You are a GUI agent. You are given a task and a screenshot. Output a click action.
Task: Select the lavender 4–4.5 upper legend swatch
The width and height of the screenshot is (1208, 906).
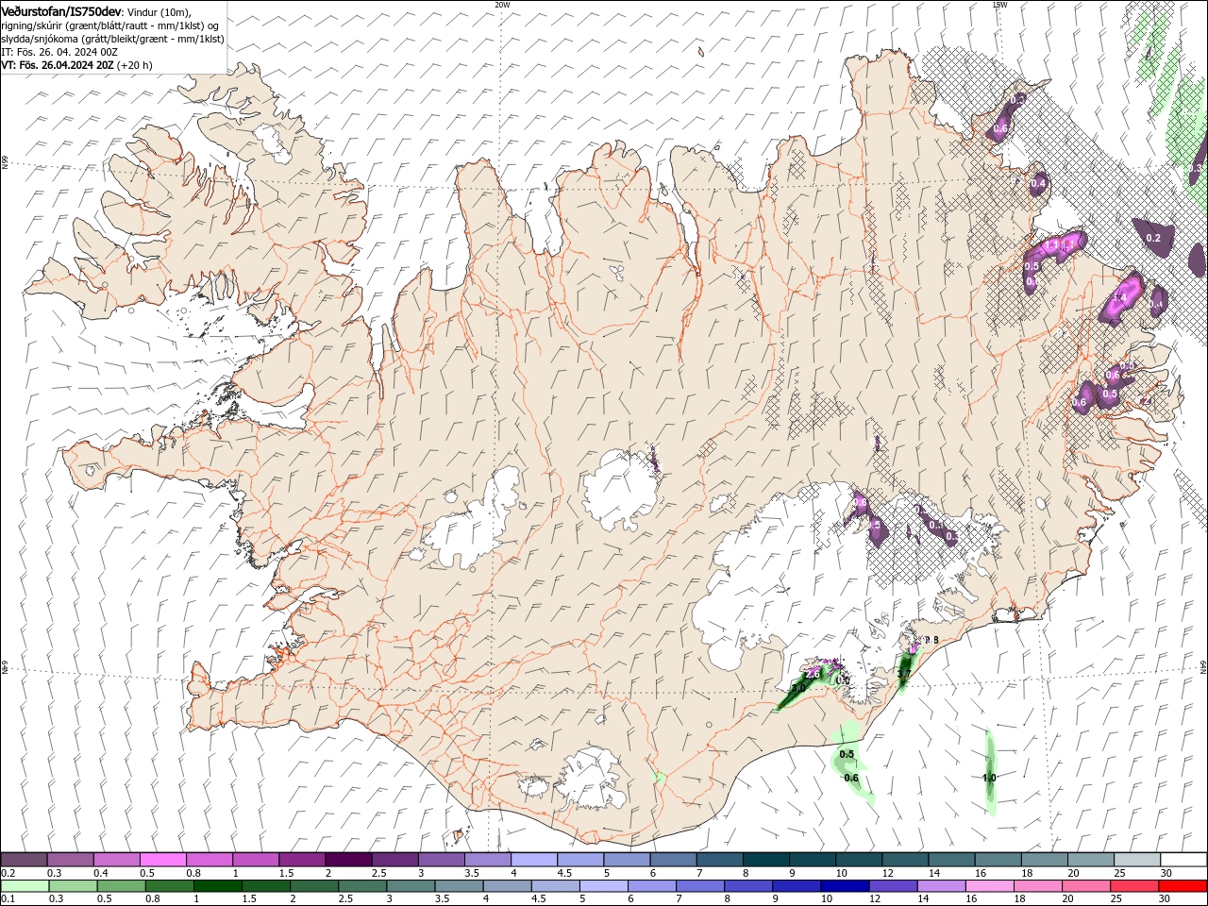[x=533, y=859]
